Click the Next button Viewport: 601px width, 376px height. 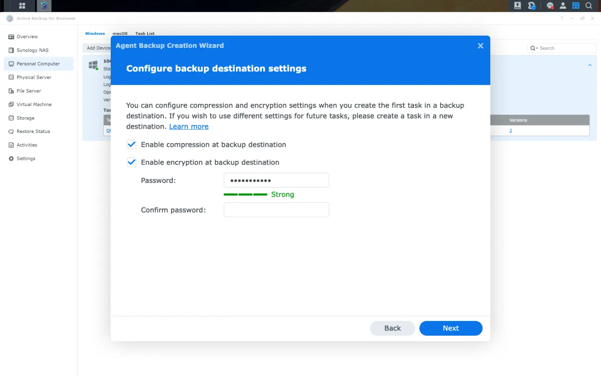(x=451, y=328)
